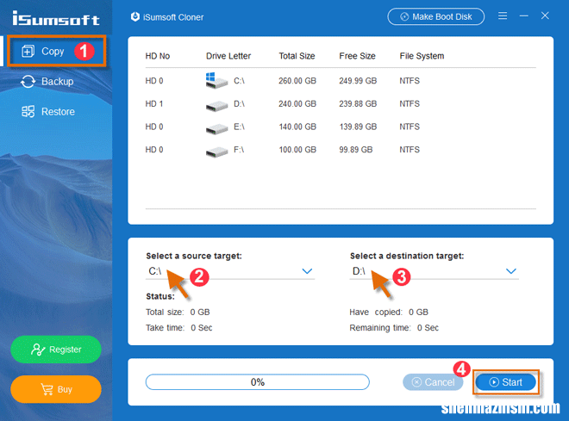Open the hamburger menu icon in title bar
The width and height of the screenshot is (569, 421).
pyautogui.click(x=503, y=15)
